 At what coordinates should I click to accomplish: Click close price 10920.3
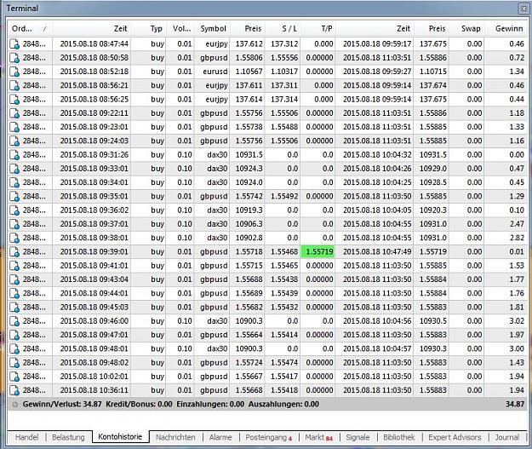[x=433, y=210]
